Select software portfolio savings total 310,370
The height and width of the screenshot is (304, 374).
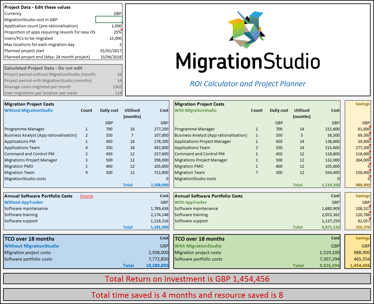click(363, 227)
